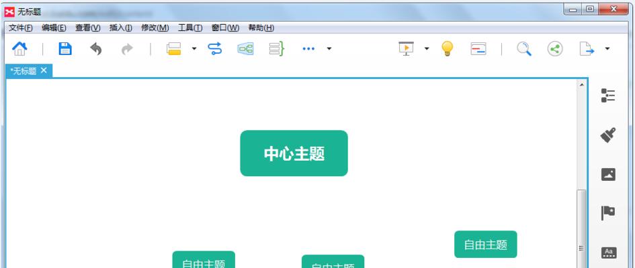Open the outline panel in sidebar
The image size is (635, 268).
pyautogui.click(x=608, y=96)
